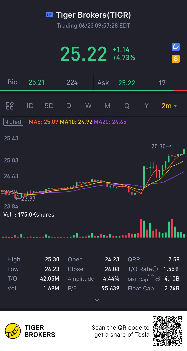Tap the MA20: 24.65 indicator label
Image resolution: width=187 pixels, height=351 pixels.
pyautogui.click(x=110, y=122)
